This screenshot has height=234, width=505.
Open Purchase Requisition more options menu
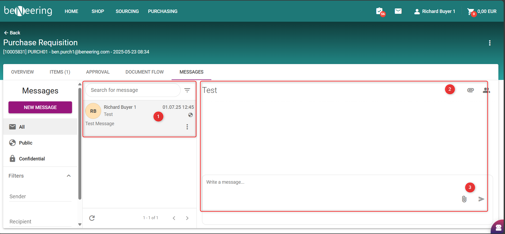point(490,43)
